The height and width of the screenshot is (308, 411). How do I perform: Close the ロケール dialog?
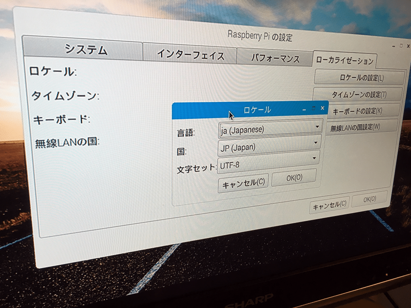point(323,108)
